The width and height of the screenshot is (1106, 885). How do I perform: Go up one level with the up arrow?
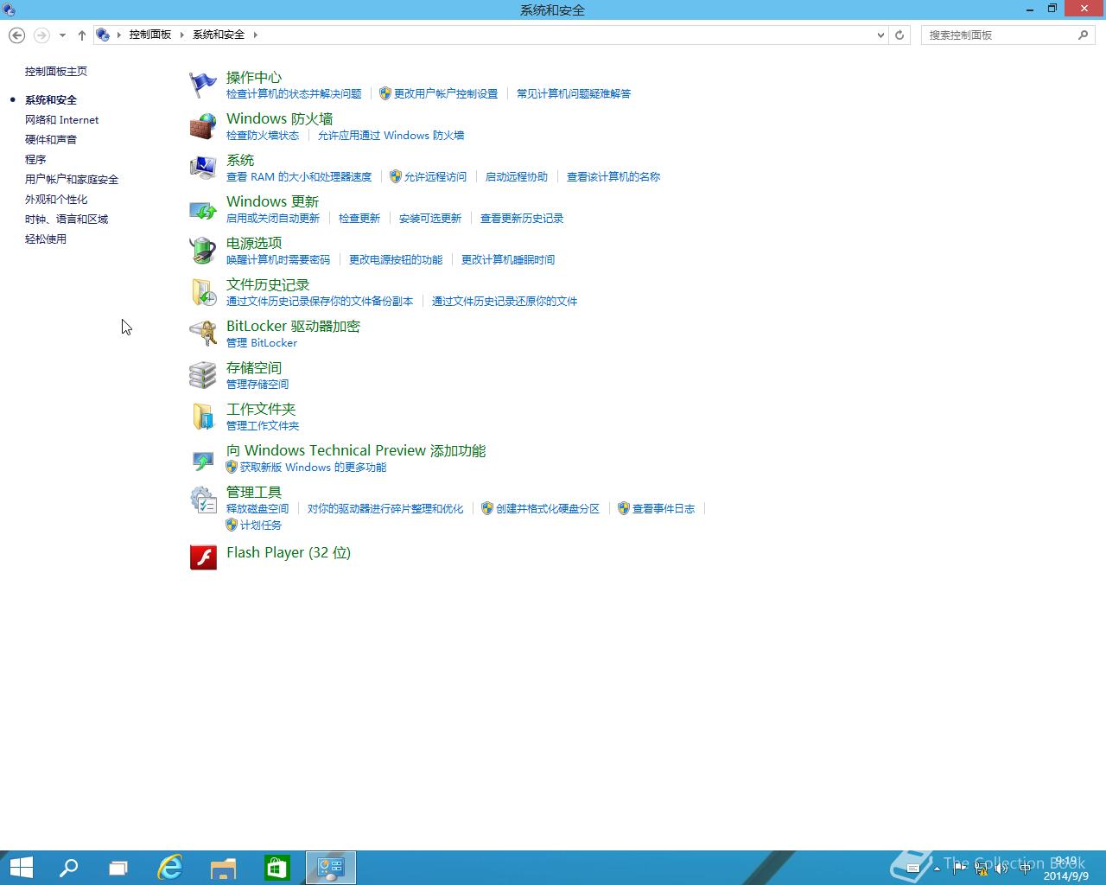tap(82, 35)
